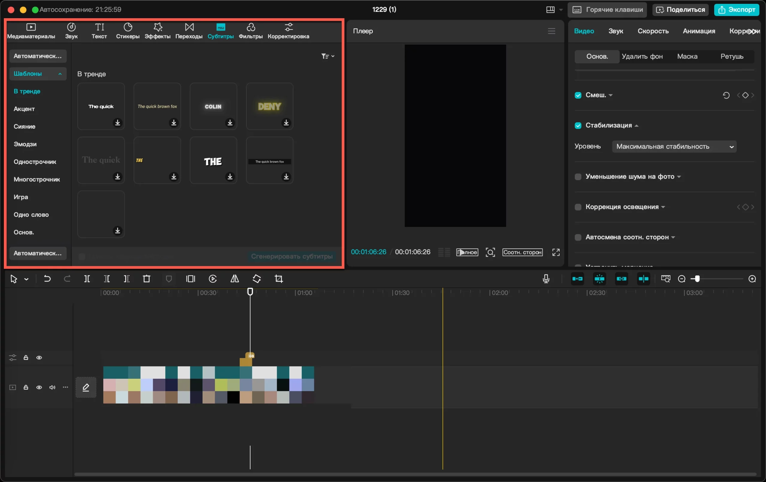This screenshot has height=482, width=766.
Task: Toggle eye visibility of main video track
Action: [x=39, y=387]
